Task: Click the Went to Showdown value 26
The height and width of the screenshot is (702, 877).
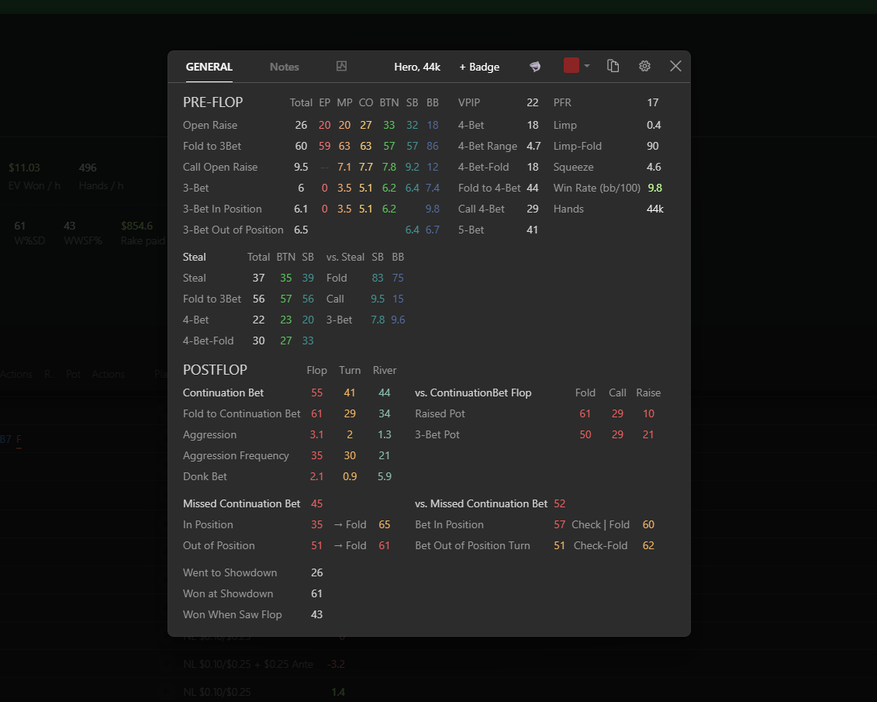Action: coord(316,572)
